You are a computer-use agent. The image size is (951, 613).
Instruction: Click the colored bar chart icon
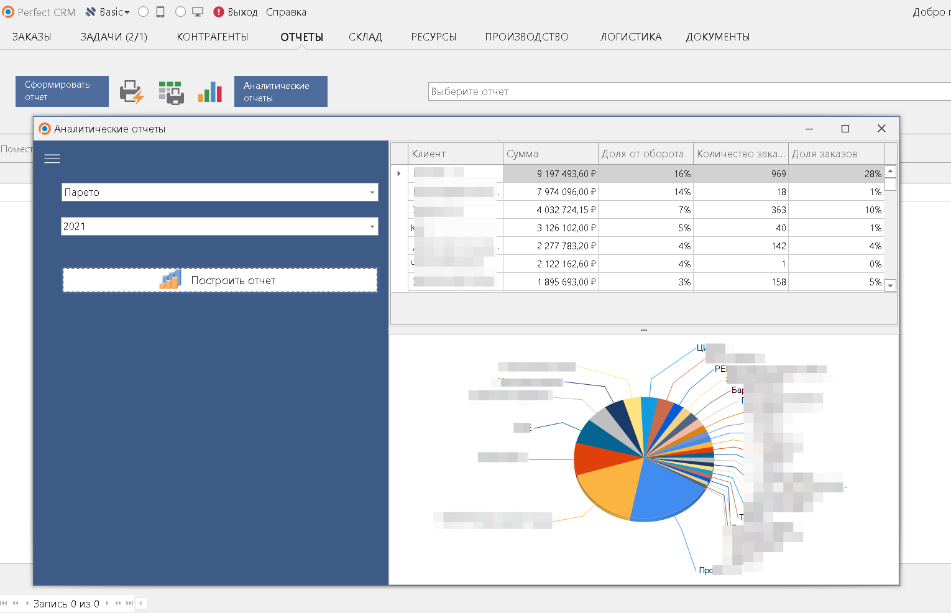click(210, 92)
